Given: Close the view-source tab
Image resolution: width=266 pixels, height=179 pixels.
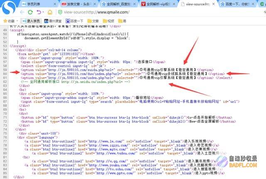Looking at the screenshot, I should [x=214, y=4].
